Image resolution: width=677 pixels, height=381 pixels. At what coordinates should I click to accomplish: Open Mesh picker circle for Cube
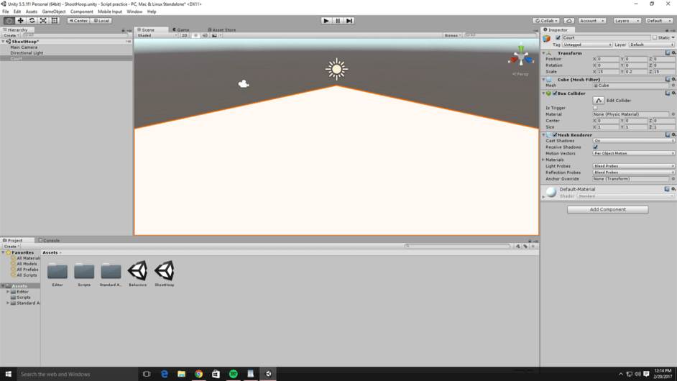[673, 86]
